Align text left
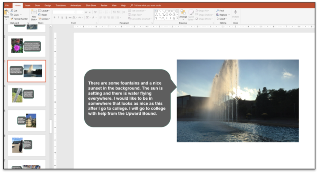 pos(101,18)
